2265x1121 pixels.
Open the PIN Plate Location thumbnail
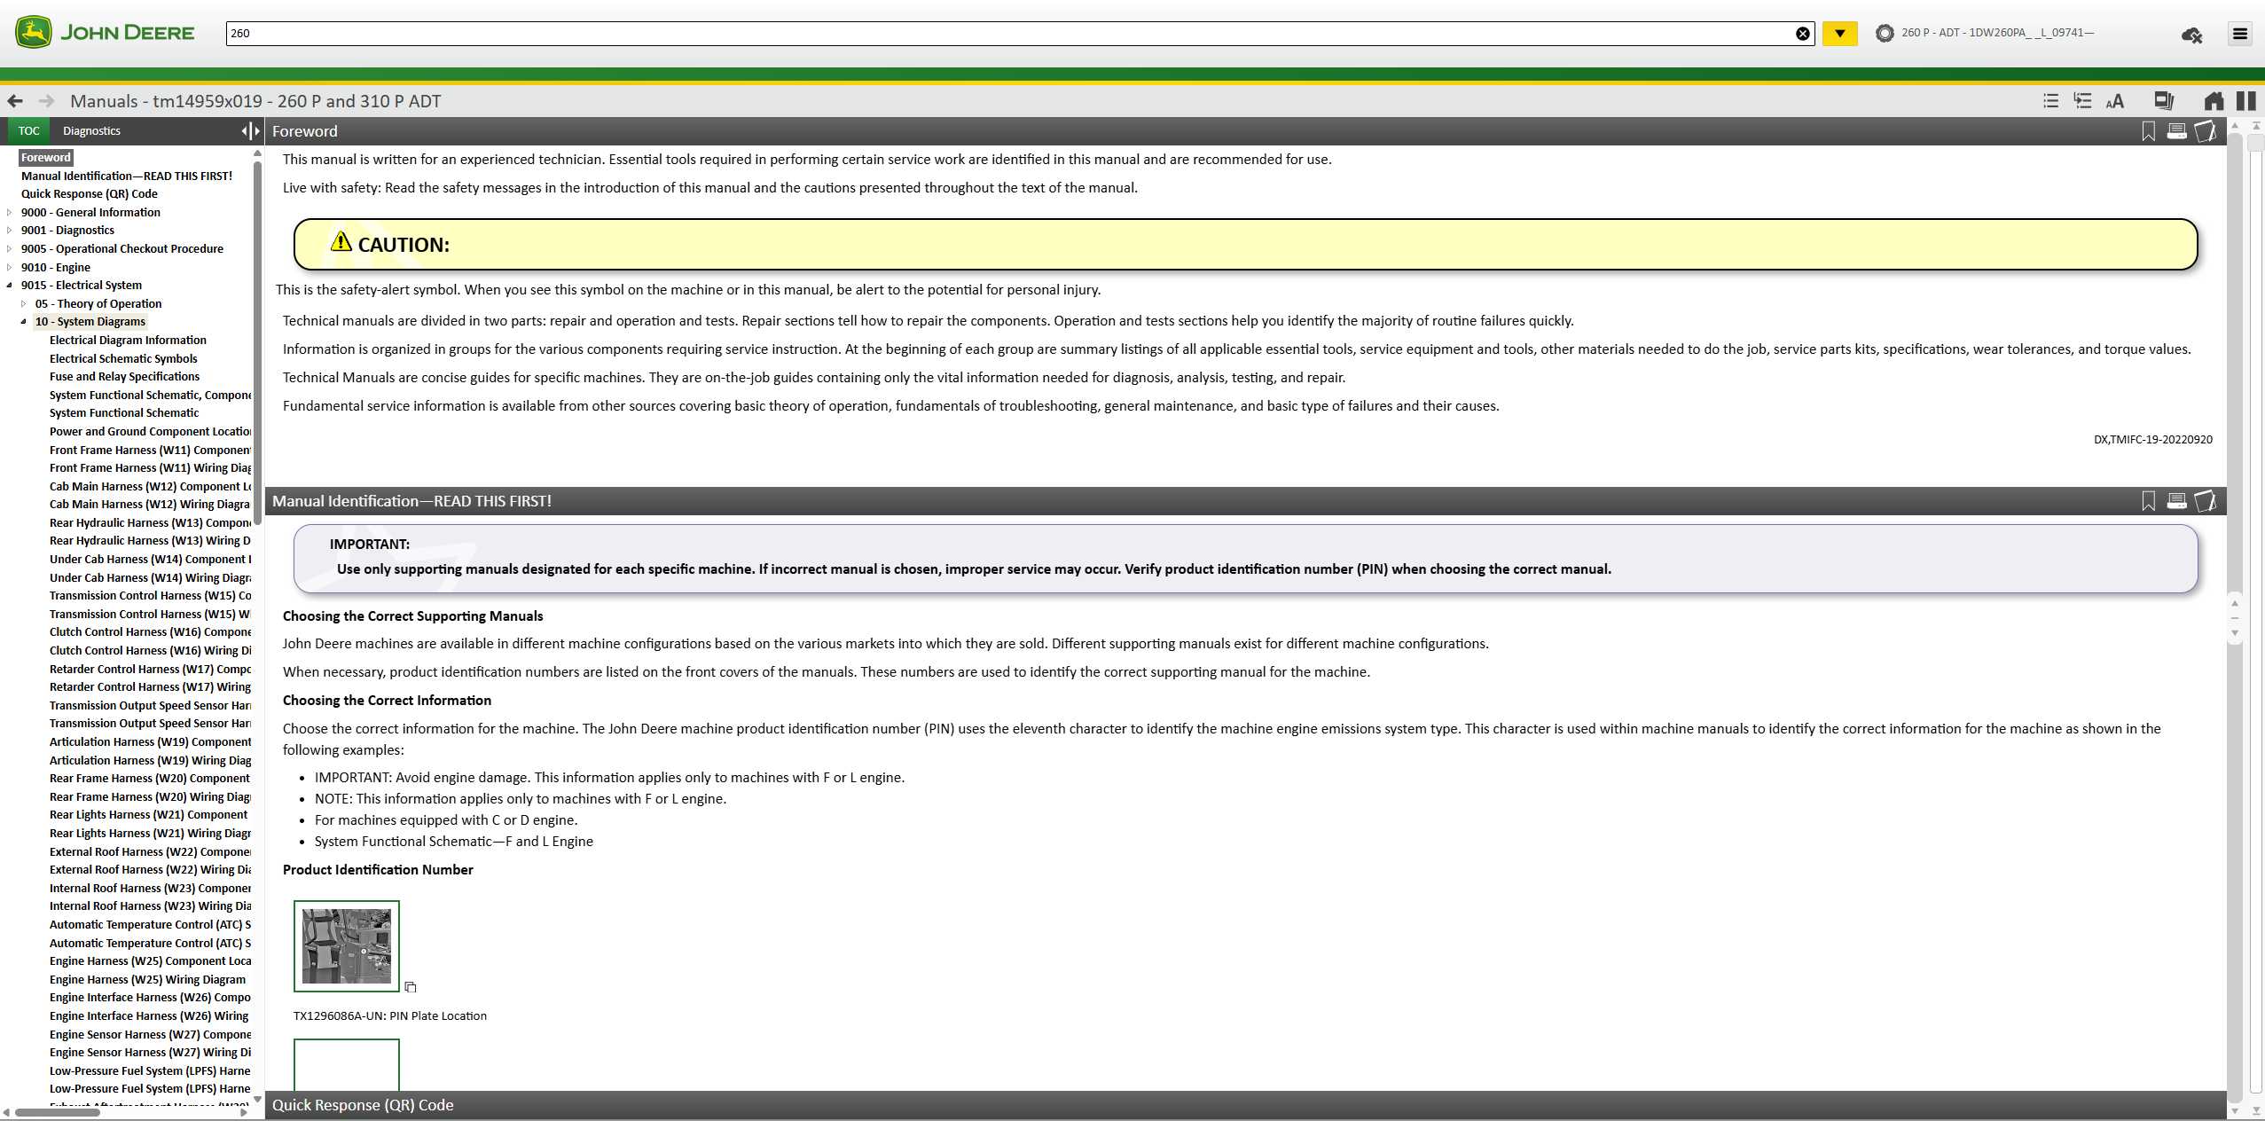click(347, 945)
